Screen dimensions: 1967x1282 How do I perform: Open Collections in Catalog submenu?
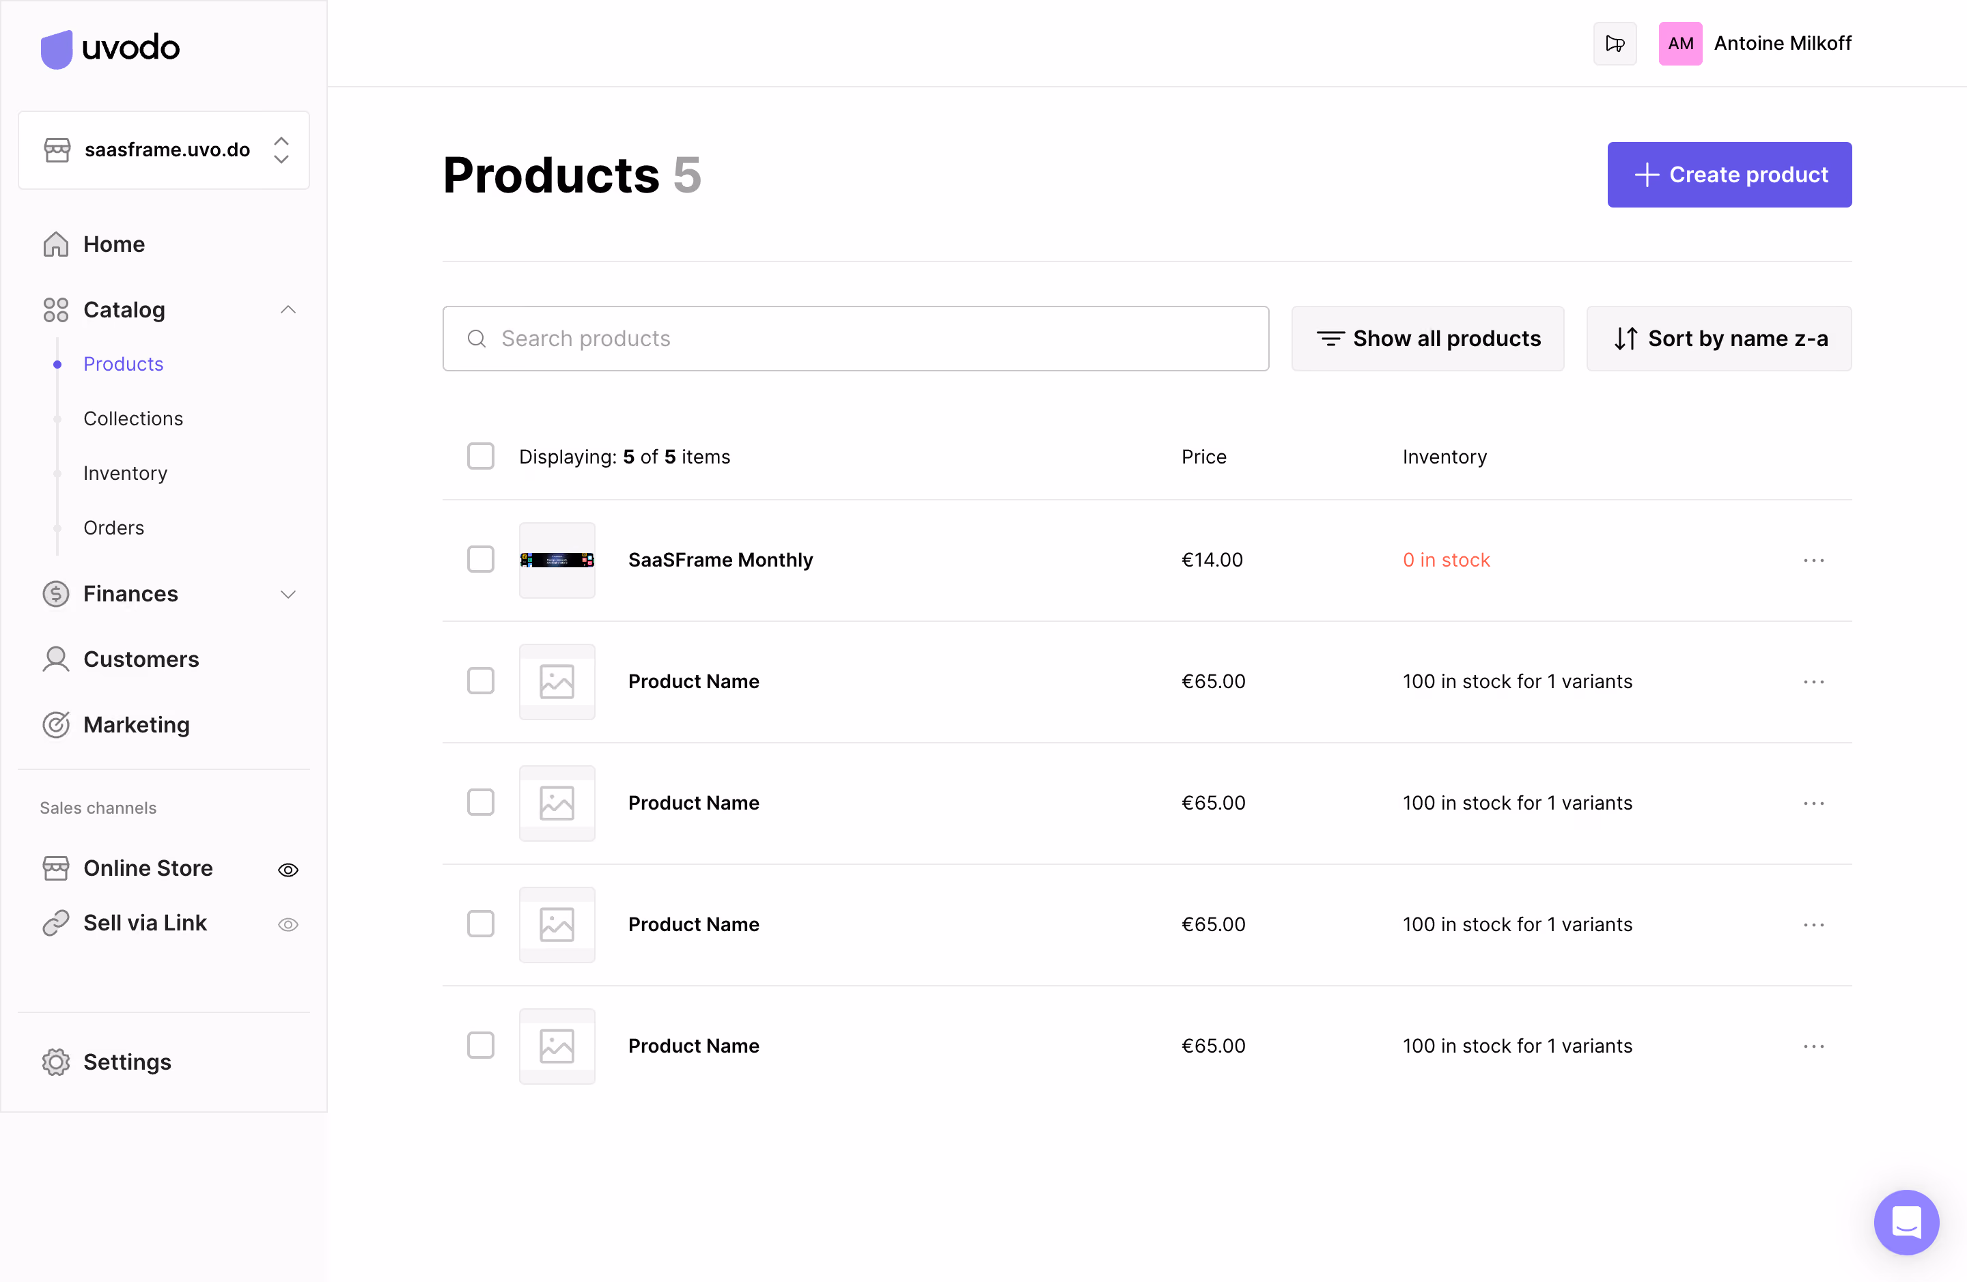[x=133, y=418]
